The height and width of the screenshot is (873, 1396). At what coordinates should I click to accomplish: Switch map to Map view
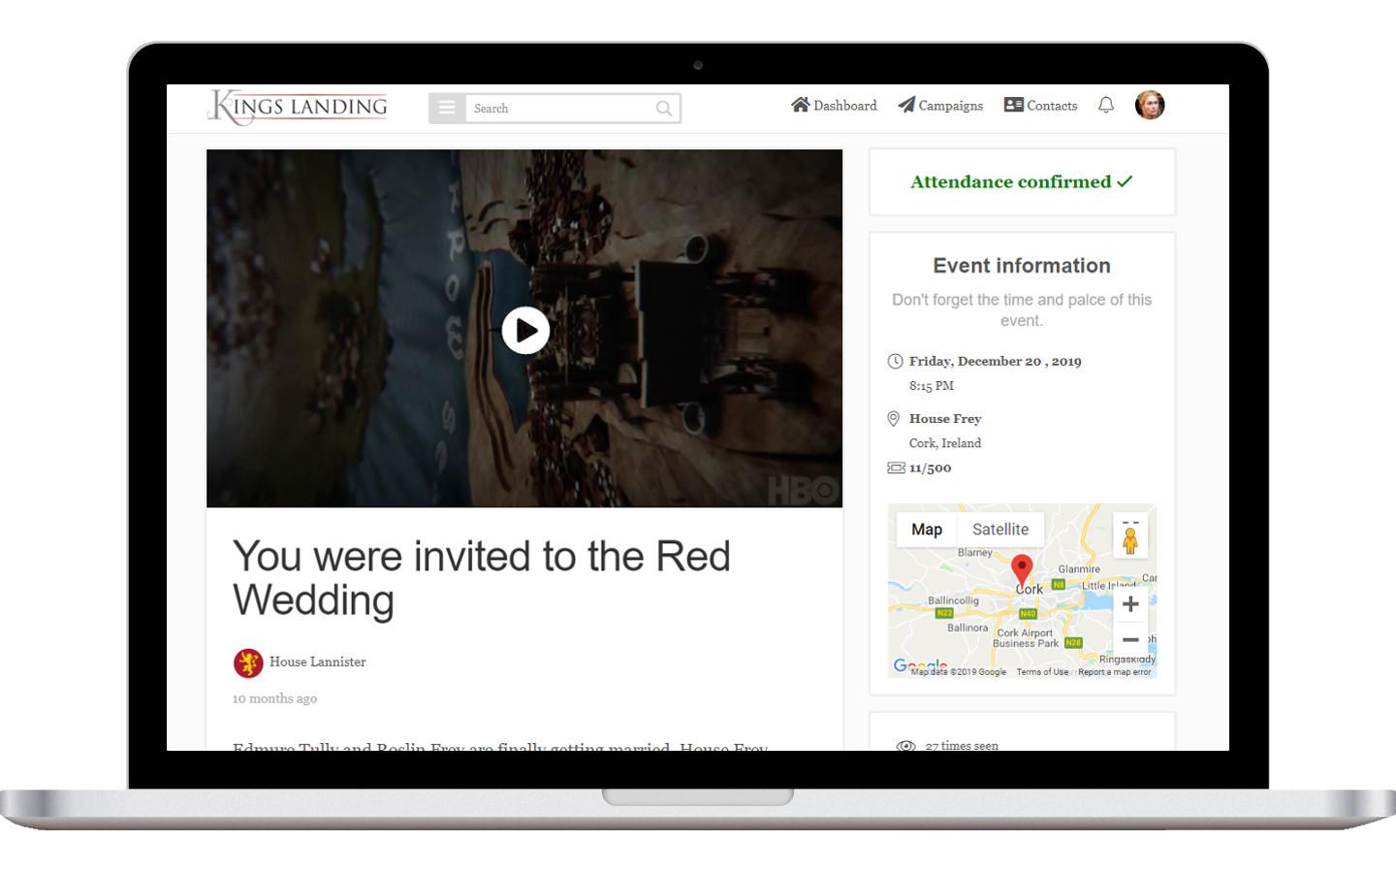pyautogui.click(x=927, y=529)
